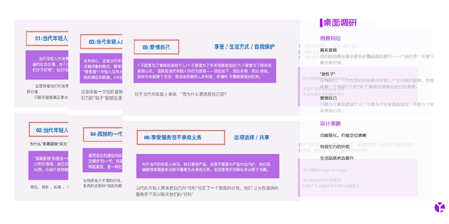Click the blue text "选项选择 / 共享"
449x224 pixels.
click(251, 137)
